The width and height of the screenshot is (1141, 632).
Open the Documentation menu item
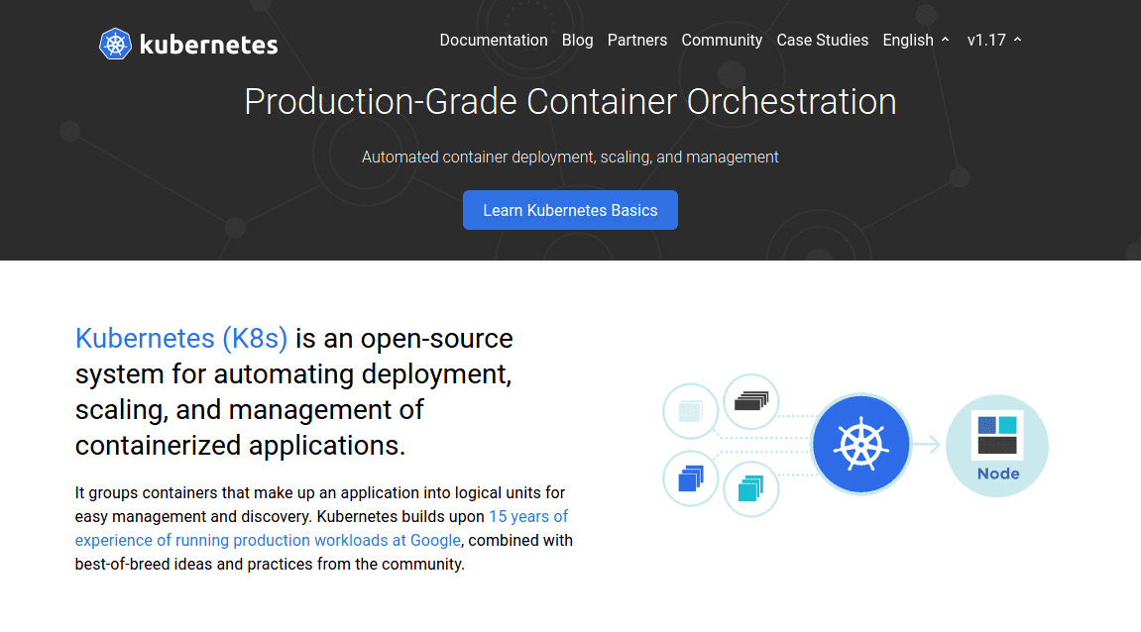(494, 40)
